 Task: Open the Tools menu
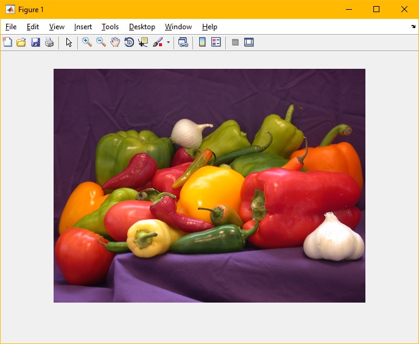pos(110,27)
